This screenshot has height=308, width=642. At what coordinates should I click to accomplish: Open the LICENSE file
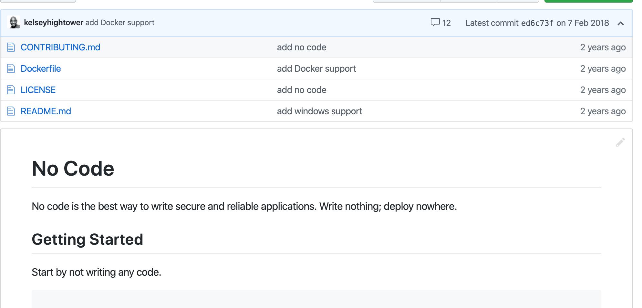[38, 90]
